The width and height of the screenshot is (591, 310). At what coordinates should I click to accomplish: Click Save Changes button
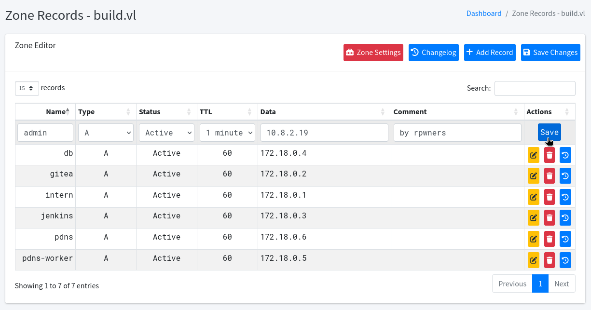click(550, 53)
